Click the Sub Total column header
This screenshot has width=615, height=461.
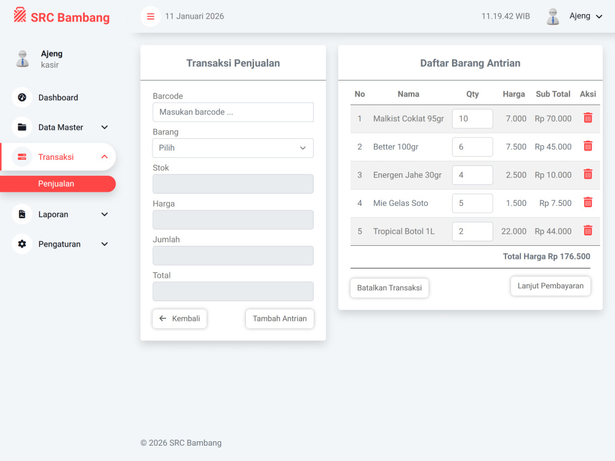(x=553, y=94)
